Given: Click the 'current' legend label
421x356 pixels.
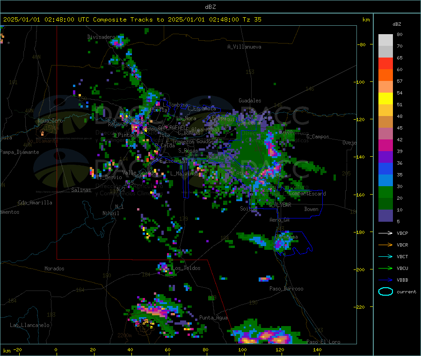Looking at the screenshot, I should [x=406, y=291].
